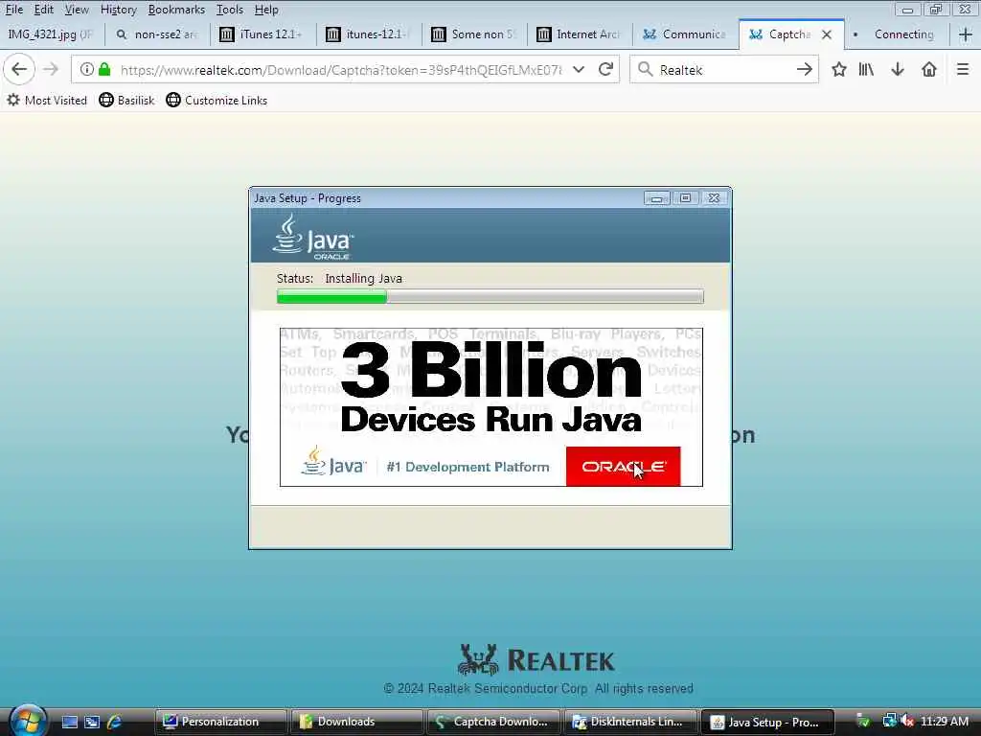The image size is (981, 736).
Task: Open the Basilisk bookmark
Action: click(x=127, y=100)
